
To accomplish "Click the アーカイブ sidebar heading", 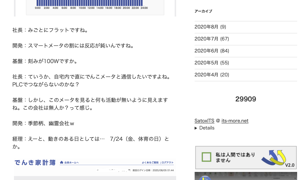I will 203,11.
